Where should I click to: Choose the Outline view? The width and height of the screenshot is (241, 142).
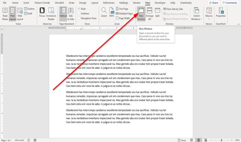click(x=29, y=9)
